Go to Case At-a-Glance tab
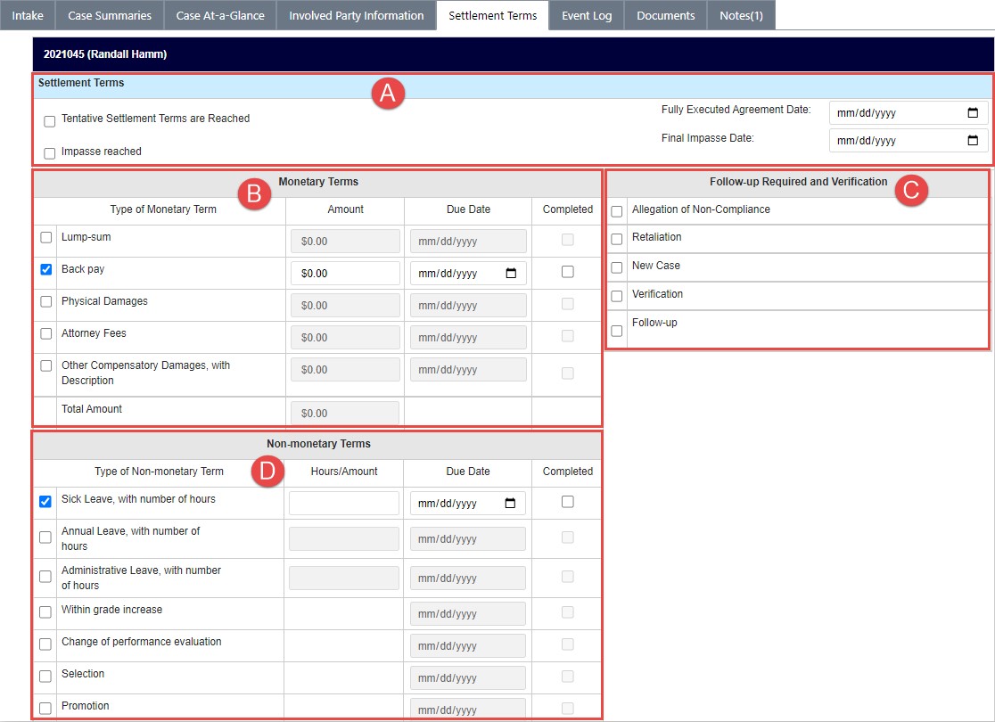995x722 pixels. [x=220, y=15]
